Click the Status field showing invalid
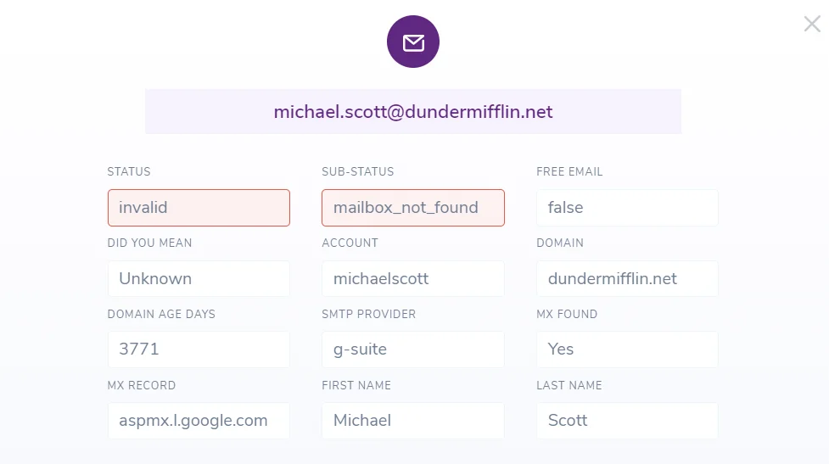The width and height of the screenshot is (829, 464). point(199,208)
